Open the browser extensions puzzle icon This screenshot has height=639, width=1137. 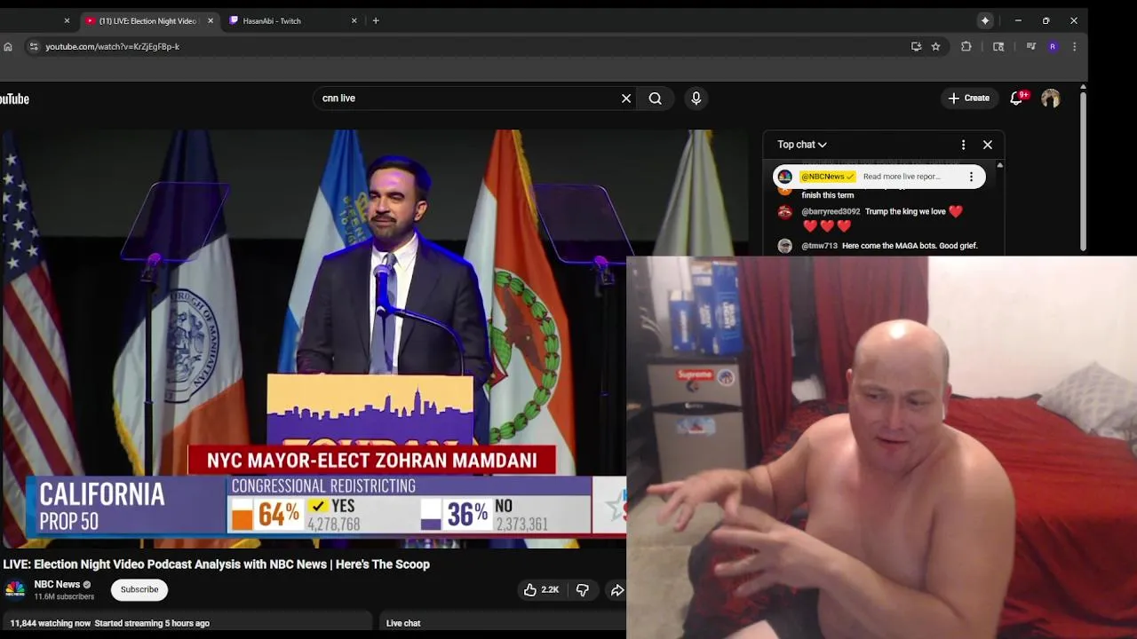tap(966, 46)
